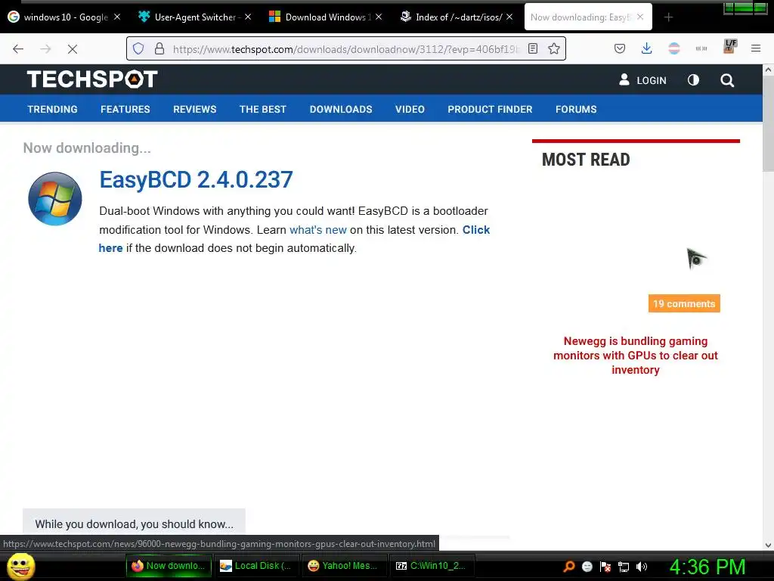This screenshot has height=581, width=774.
Task: Open the TRENDING menu
Action: (x=52, y=109)
